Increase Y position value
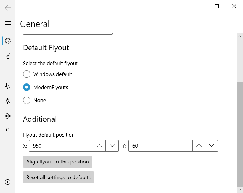The image size is (243, 193). click(x=199, y=146)
